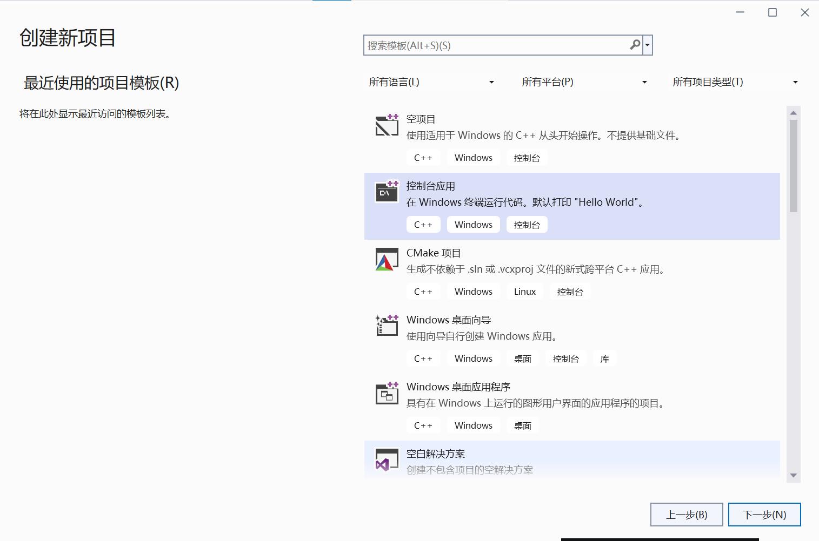Click the template list scrollbar thumb

(x=794, y=166)
